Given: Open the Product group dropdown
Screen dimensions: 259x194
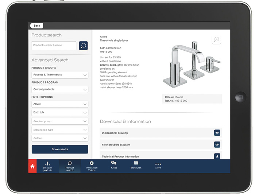Looking at the screenshot, I should point(60,121).
